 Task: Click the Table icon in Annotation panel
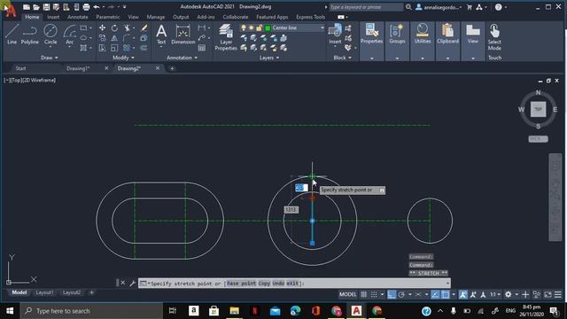pos(202,48)
